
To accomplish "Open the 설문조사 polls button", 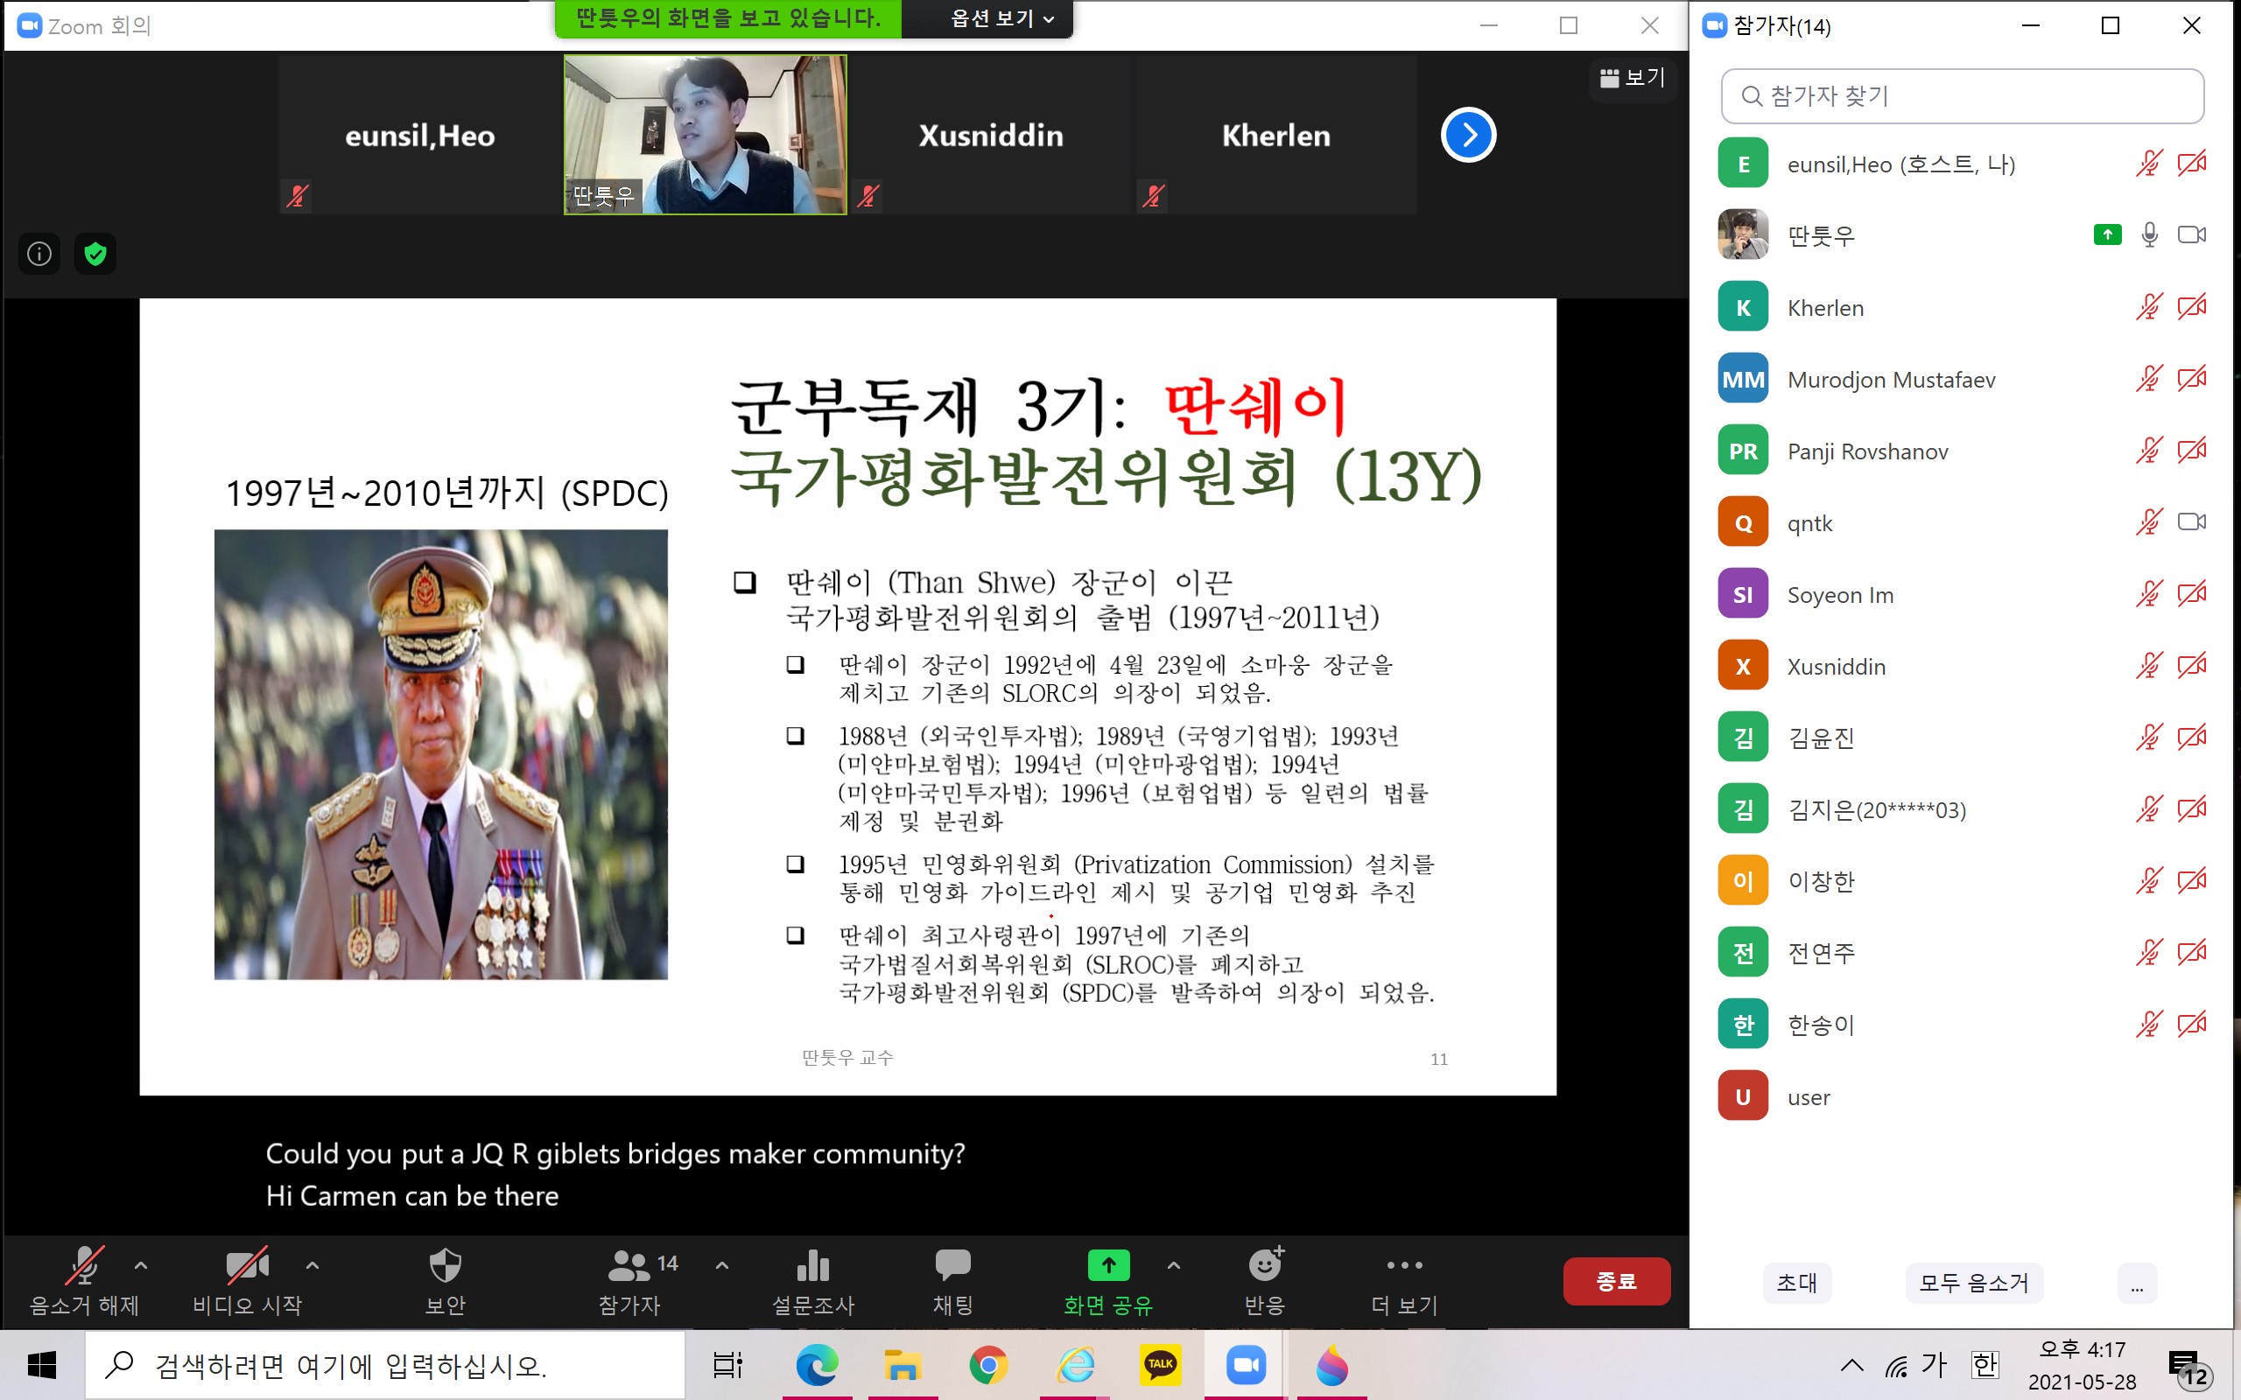I will 813,1282.
